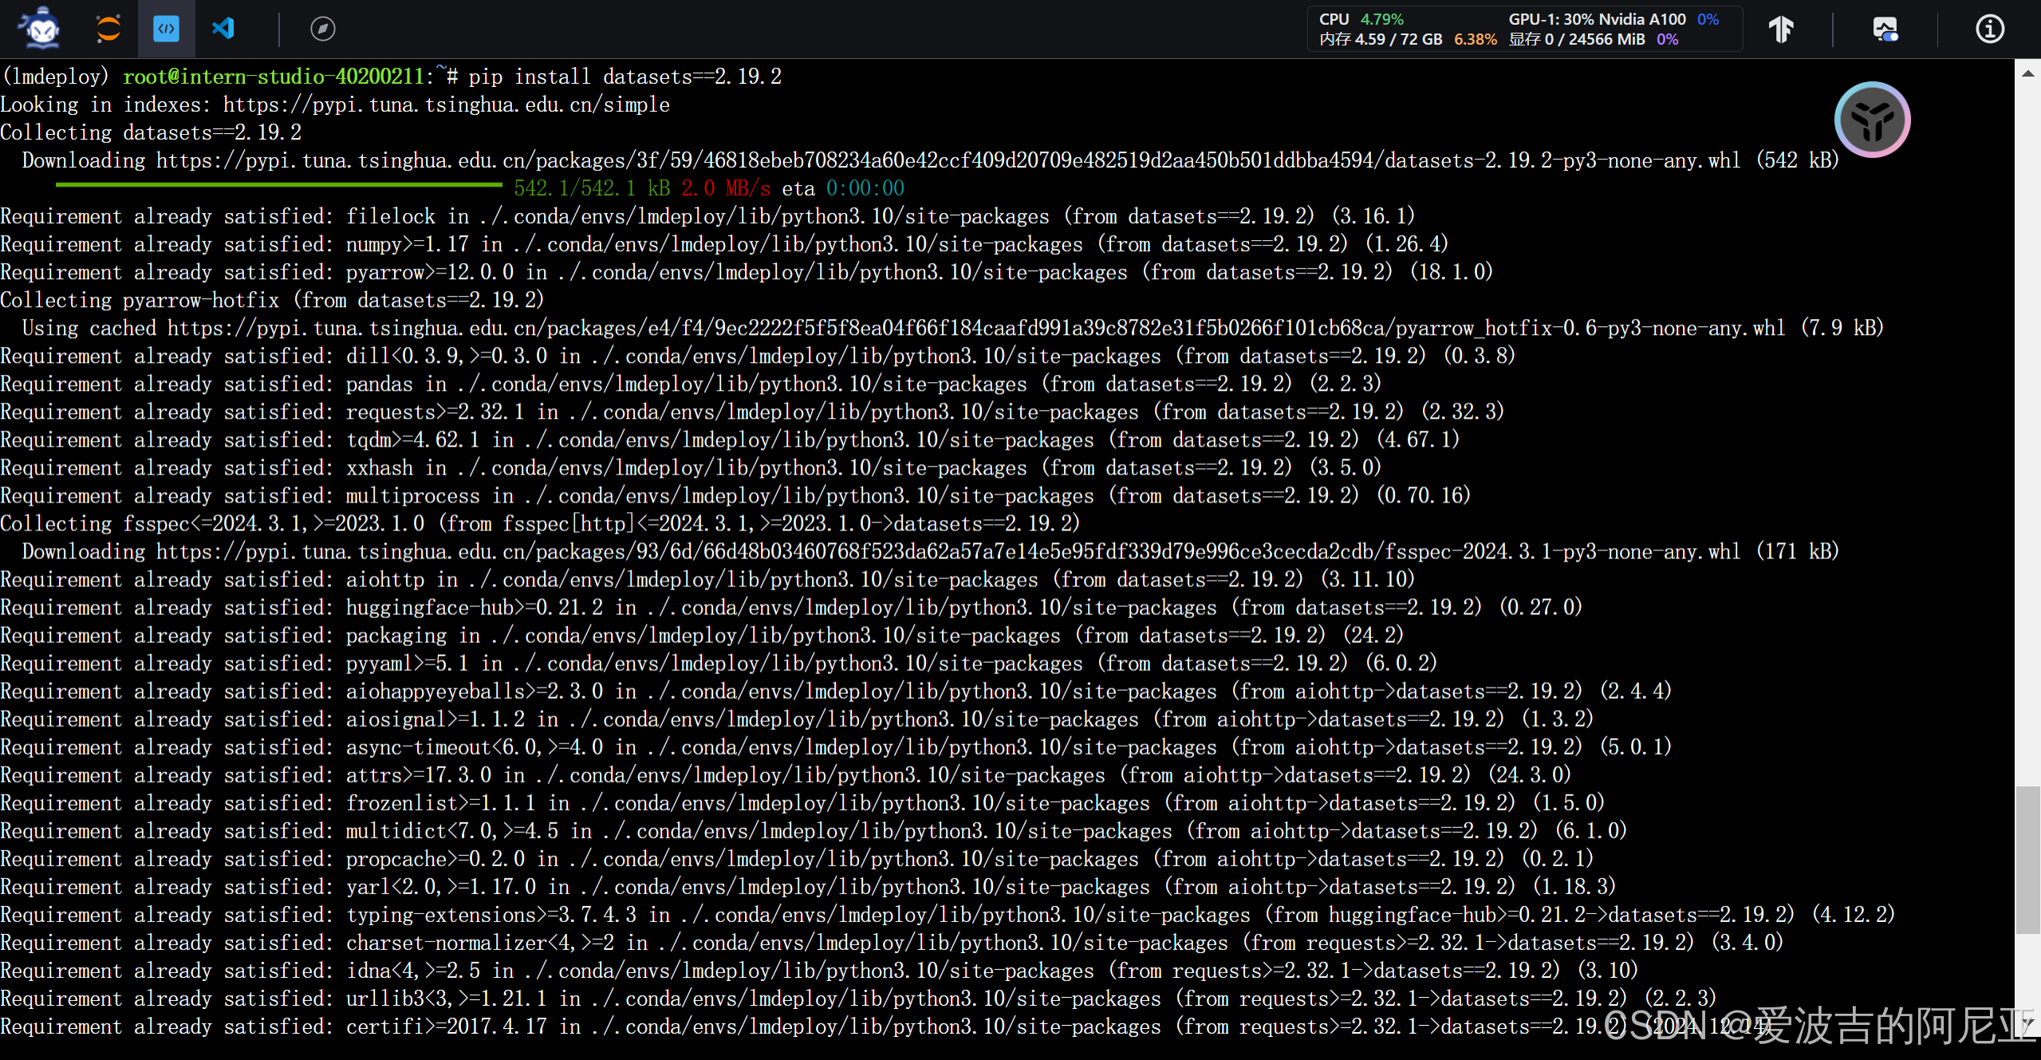Click the compass explore icon

coord(322,29)
